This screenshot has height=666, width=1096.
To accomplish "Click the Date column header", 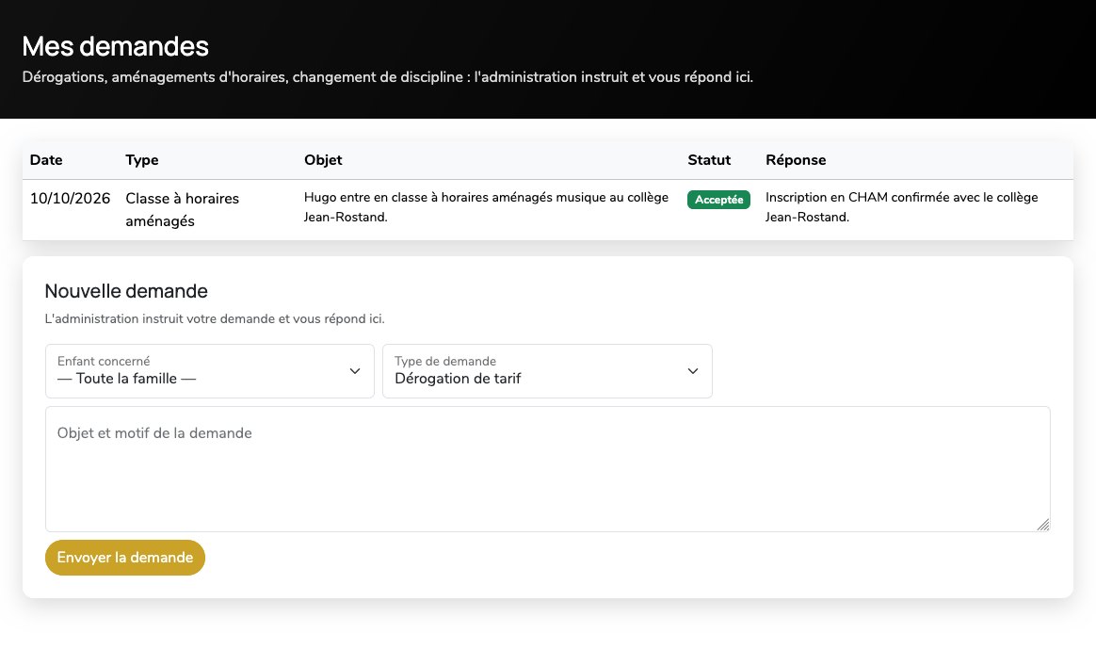I will coord(46,159).
